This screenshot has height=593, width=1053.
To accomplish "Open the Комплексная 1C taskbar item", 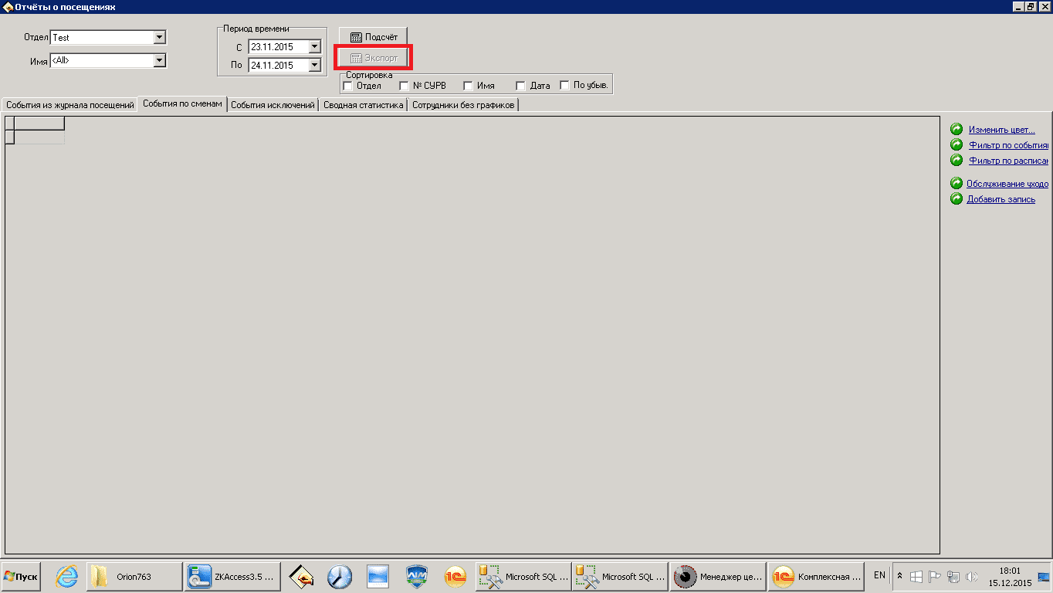I will tap(815, 577).
